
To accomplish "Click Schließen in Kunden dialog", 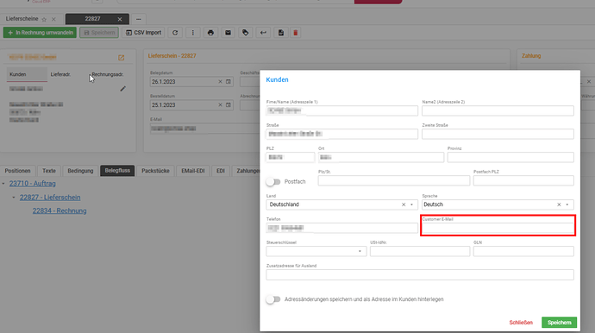I will 521,323.
